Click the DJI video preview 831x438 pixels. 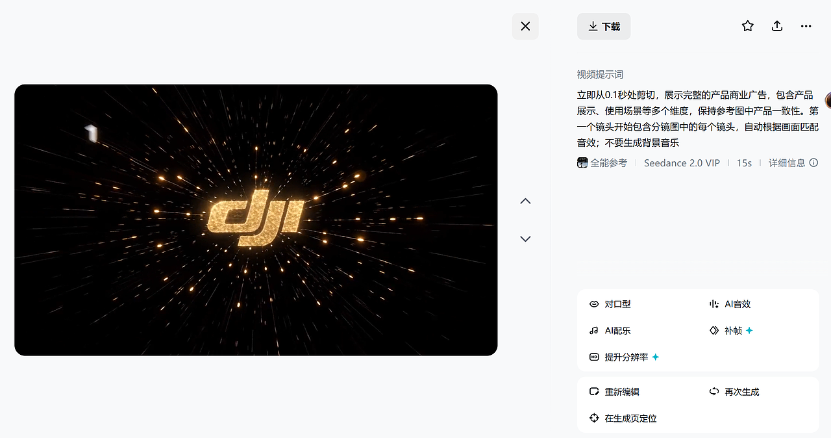click(256, 220)
